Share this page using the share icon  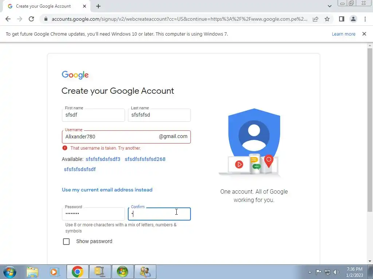[315, 19]
